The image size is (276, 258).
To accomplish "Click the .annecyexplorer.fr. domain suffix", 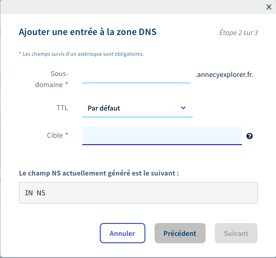I will [x=224, y=74].
